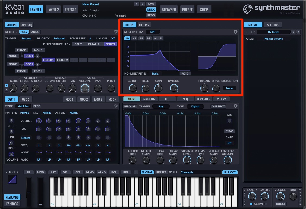Select the waveform icon above the 43s partial
The height and width of the screenshot is (209, 306).
[78, 152]
